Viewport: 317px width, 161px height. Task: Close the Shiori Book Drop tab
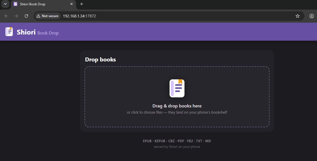pos(72,4)
